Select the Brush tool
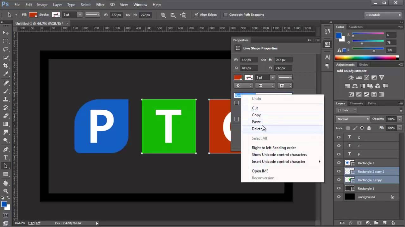This screenshot has height=227, width=405. 6,91
